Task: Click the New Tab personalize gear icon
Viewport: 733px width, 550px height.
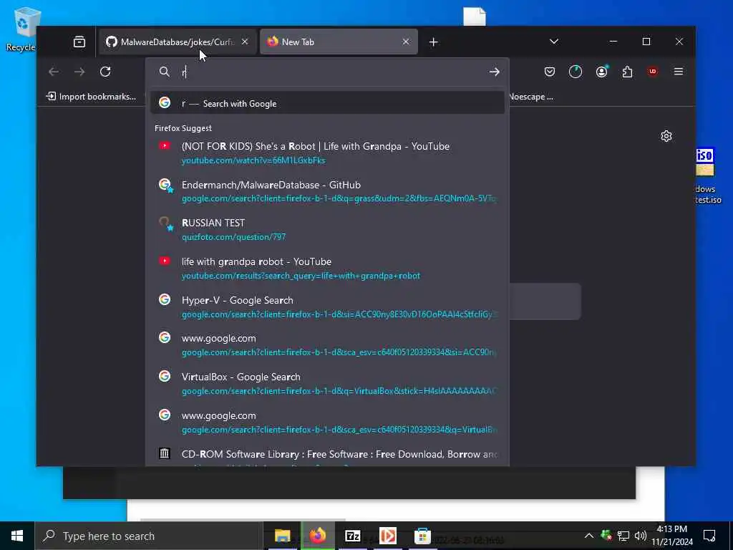Action: pos(666,136)
